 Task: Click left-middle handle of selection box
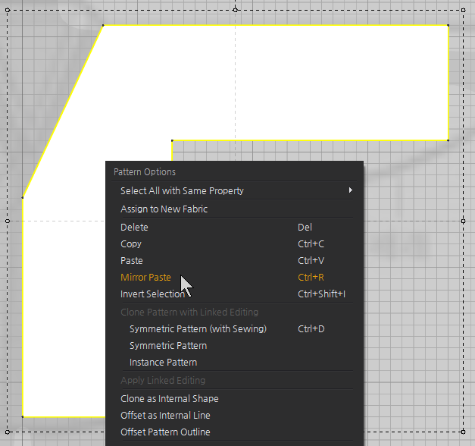(x=8, y=221)
